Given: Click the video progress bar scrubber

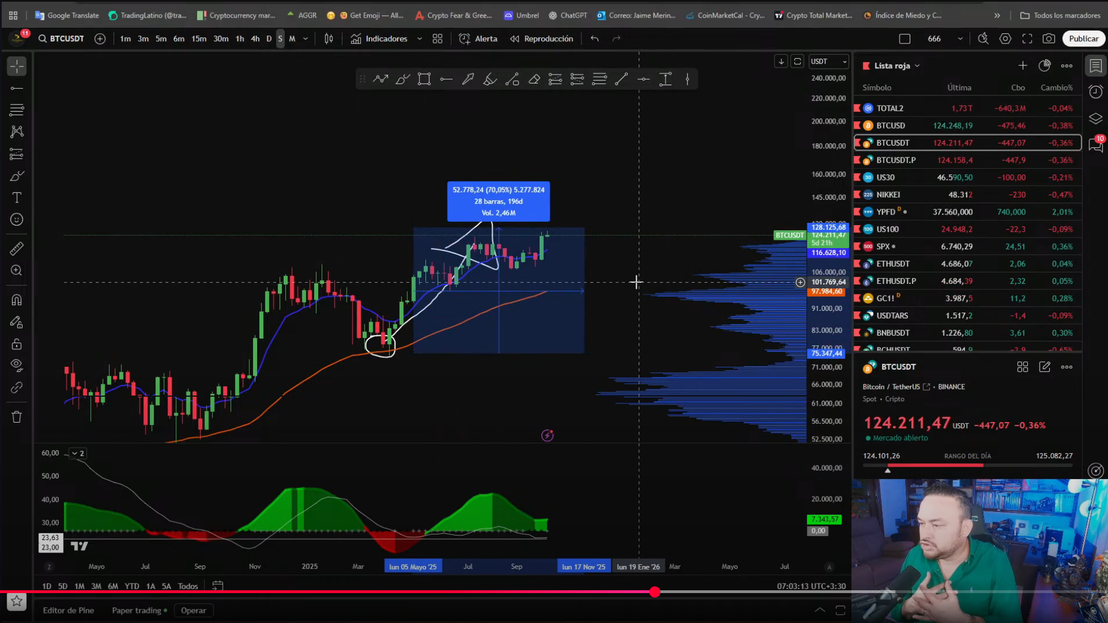Looking at the screenshot, I should click(654, 592).
